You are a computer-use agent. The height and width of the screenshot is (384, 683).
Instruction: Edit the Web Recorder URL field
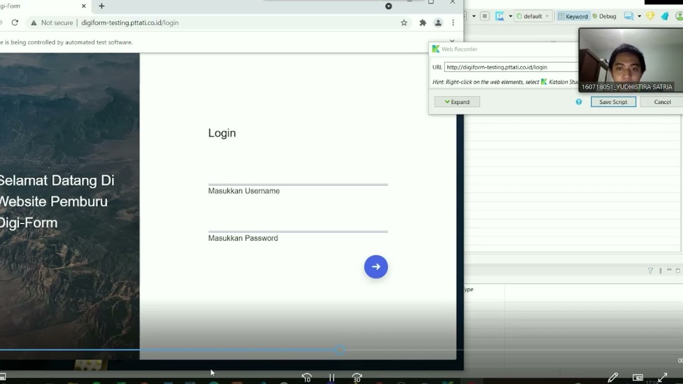pos(512,67)
